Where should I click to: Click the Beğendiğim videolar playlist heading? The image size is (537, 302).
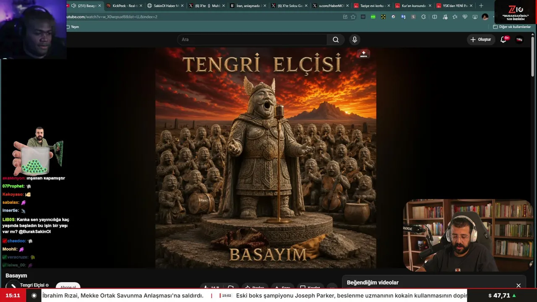(373, 283)
